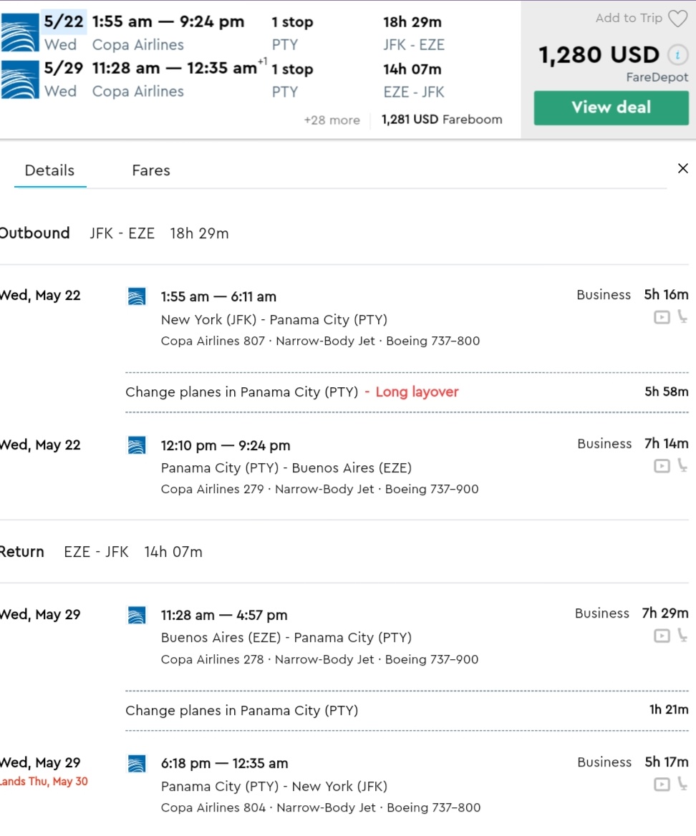The width and height of the screenshot is (696, 836).
Task: Click the Add to Trip text
Action: tap(629, 19)
